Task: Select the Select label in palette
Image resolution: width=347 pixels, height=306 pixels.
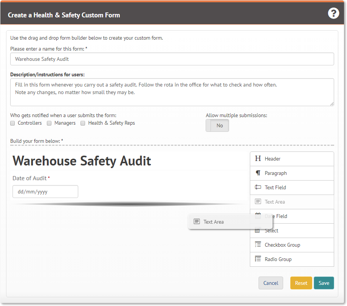Action: pos(271,230)
